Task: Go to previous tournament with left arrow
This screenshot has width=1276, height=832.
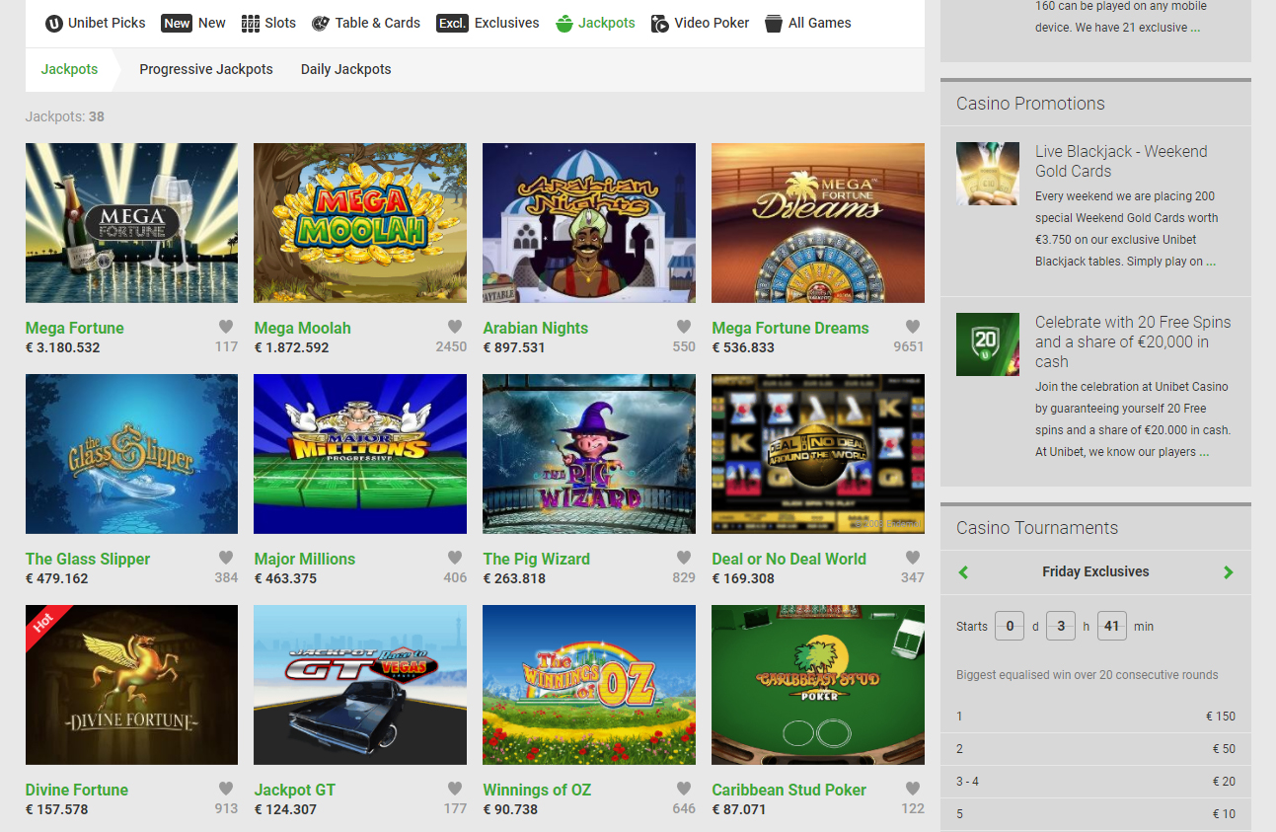Action: click(x=964, y=572)
